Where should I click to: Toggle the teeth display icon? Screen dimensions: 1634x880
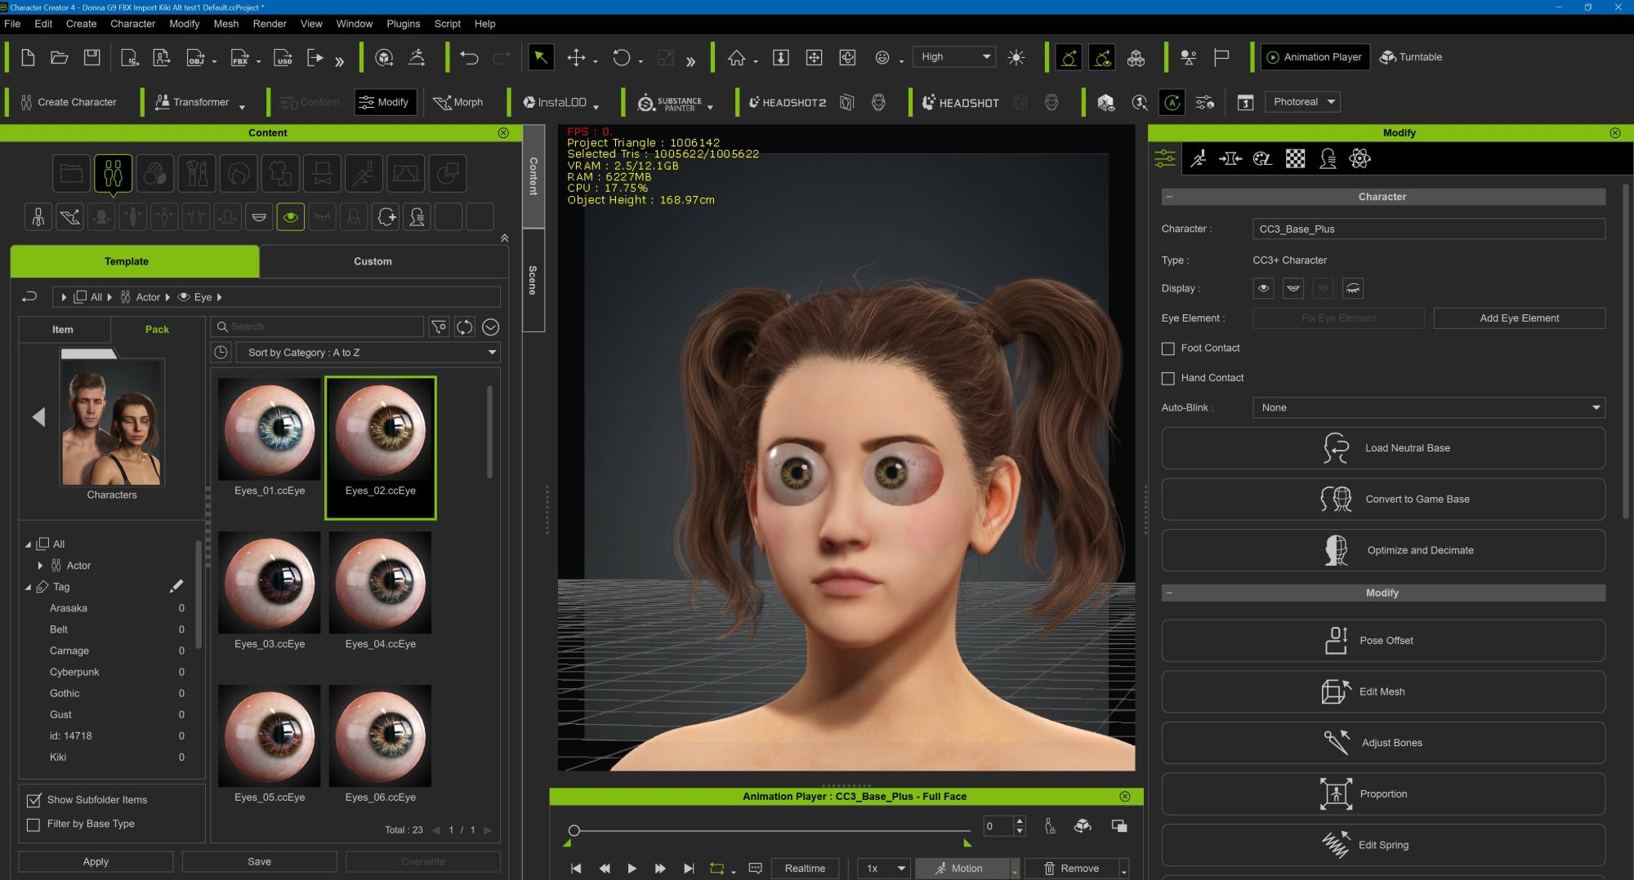tap(1293, 288)
